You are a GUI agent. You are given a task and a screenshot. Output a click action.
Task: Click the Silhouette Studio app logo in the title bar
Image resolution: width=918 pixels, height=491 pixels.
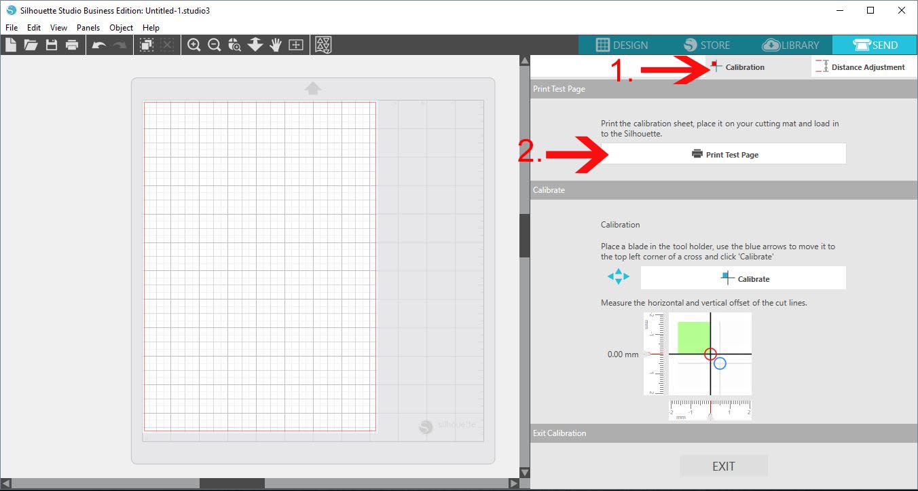tap(11, 11)
